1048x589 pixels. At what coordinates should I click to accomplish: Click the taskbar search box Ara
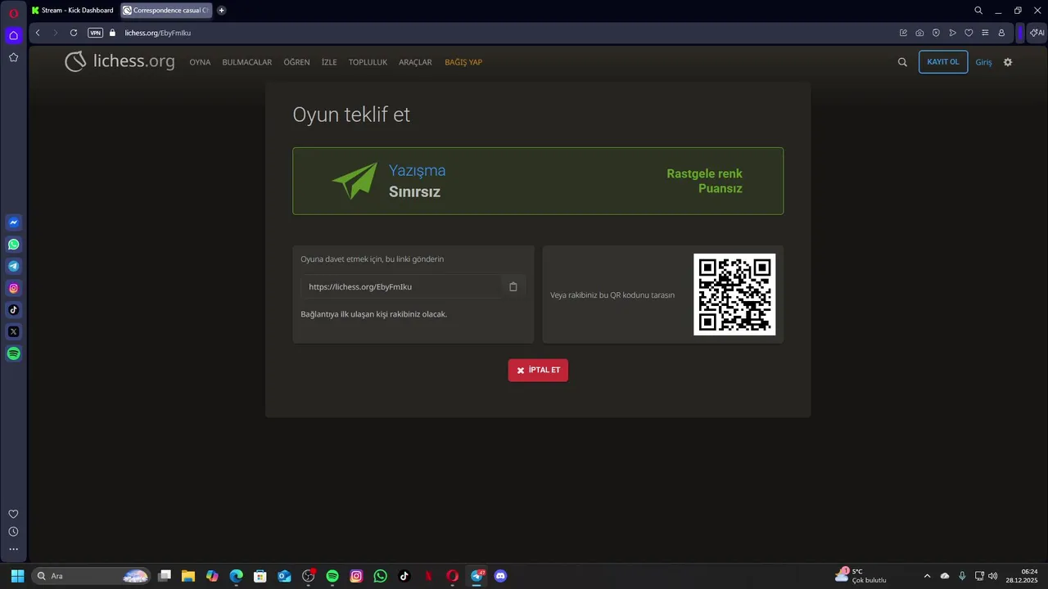pos(92,576)
